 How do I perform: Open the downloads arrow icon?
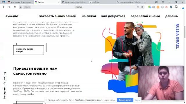tap(182, 7)
